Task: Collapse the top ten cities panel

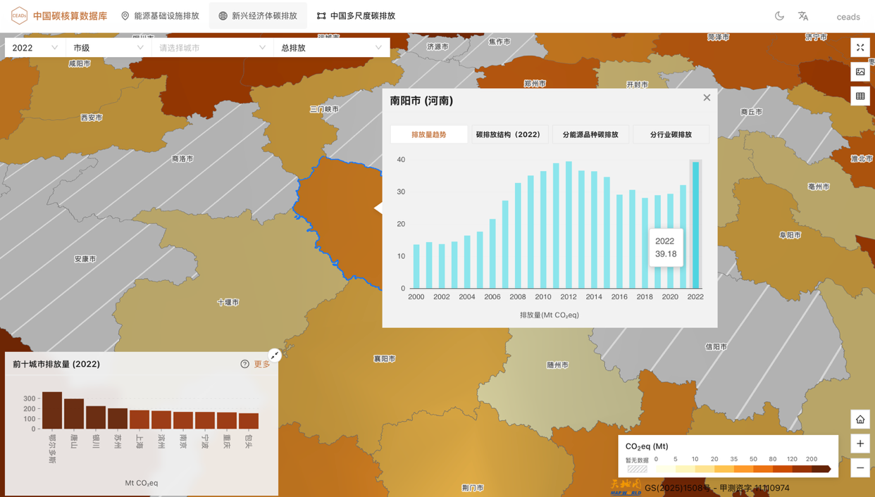Action: click(x=275, y=356)
